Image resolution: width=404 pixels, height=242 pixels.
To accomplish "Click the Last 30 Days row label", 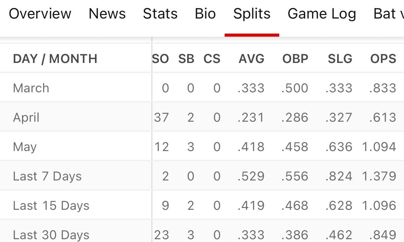I will 51,235.
